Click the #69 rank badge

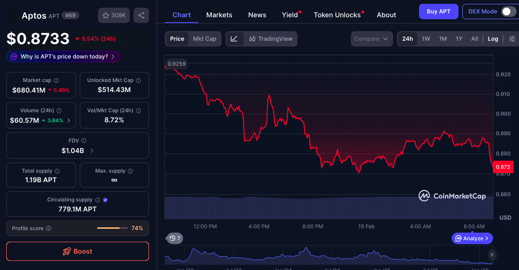coord(71,15)
